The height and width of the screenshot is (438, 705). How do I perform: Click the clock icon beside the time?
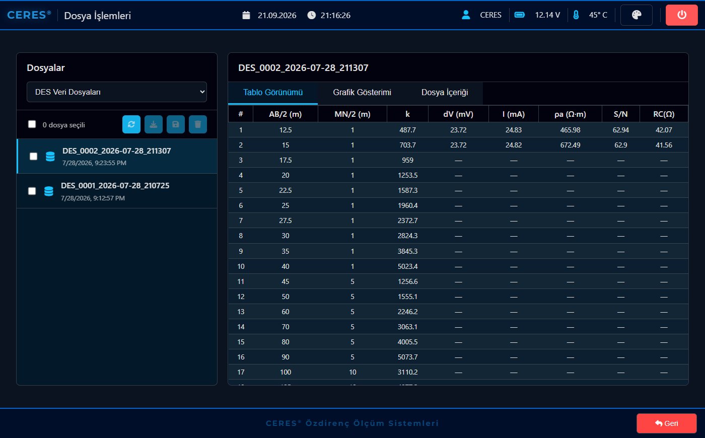coord(312,15)
